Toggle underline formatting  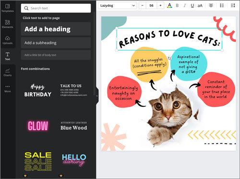pos(192,6)
